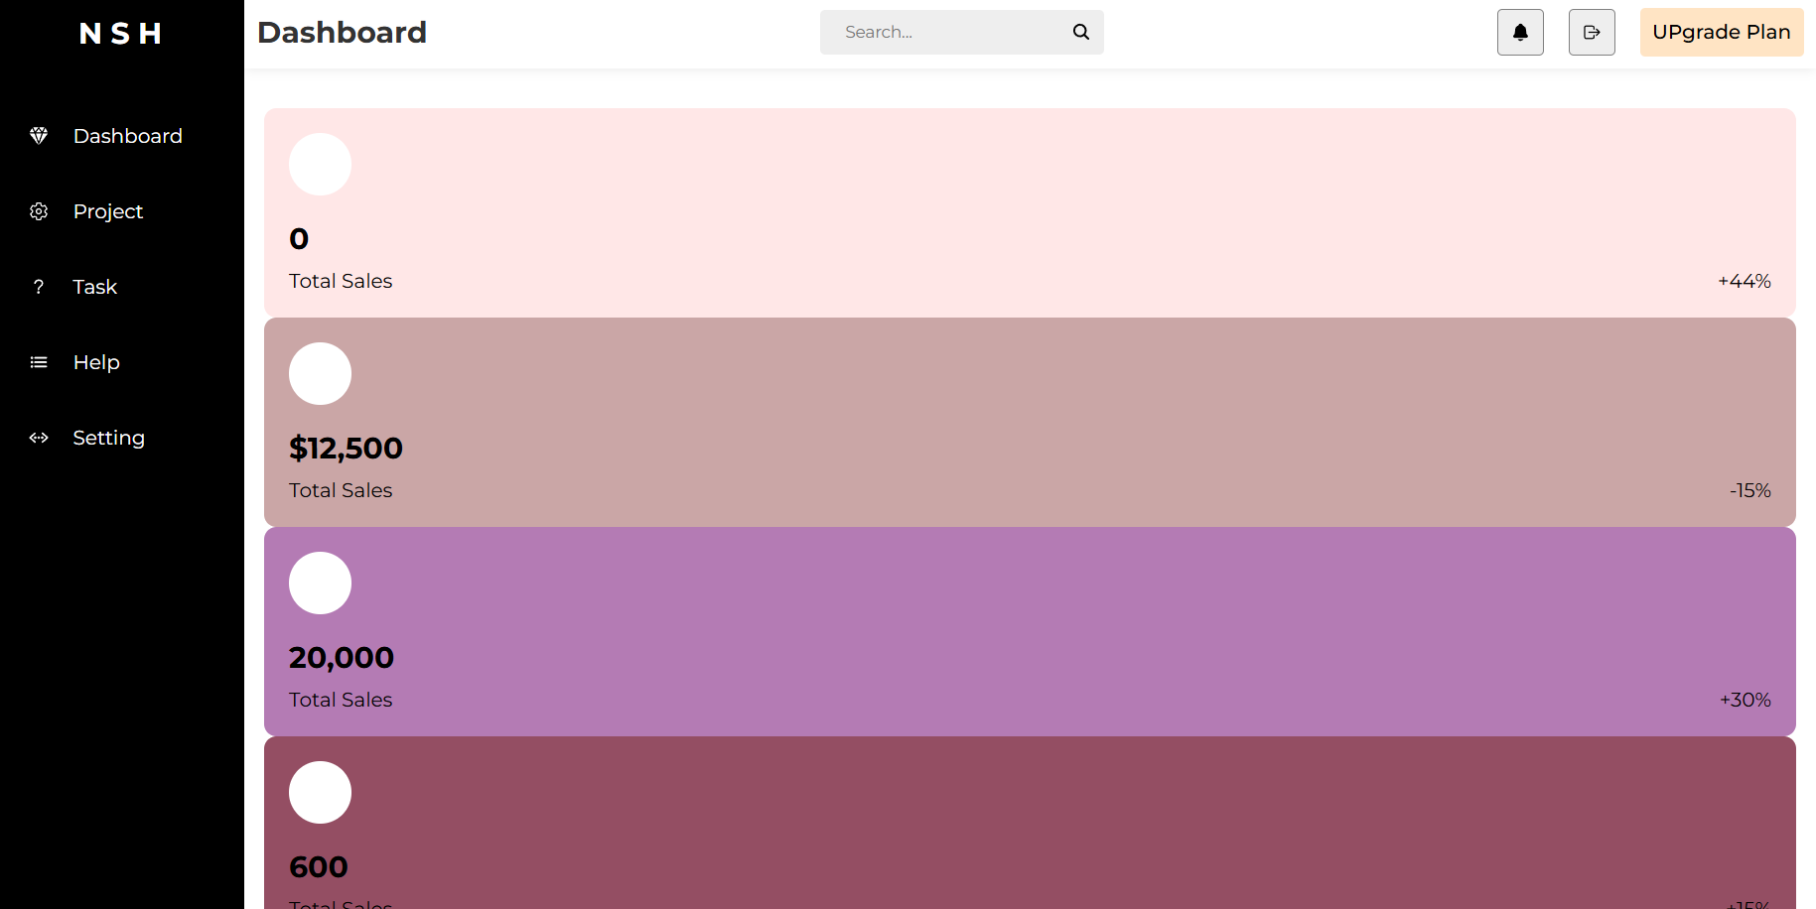Focus the Search input field

click(x=943, y=32)
